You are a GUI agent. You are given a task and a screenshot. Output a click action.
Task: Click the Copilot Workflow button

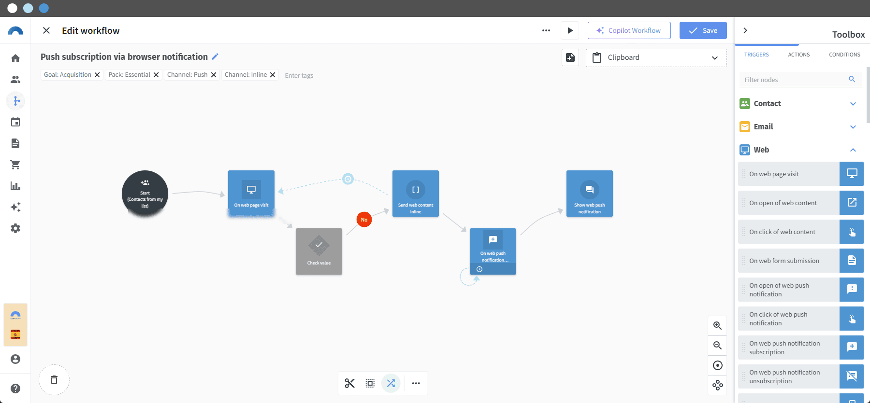pos(629,30)
